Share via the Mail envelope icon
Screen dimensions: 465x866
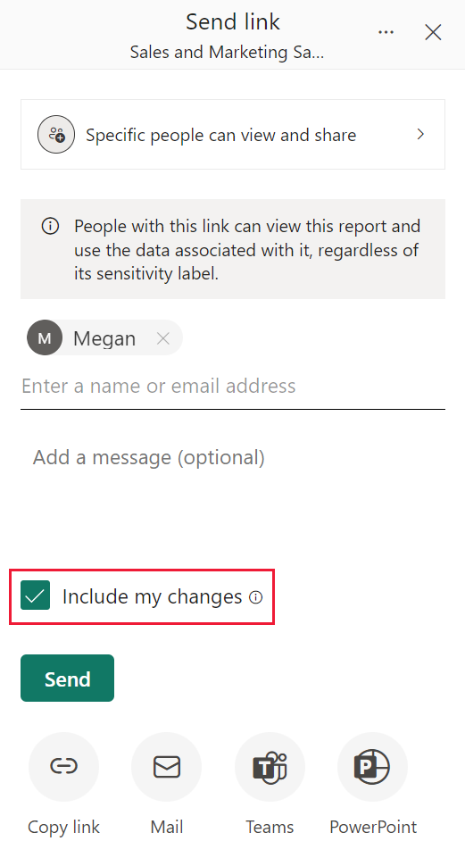[x=166, y=767]
